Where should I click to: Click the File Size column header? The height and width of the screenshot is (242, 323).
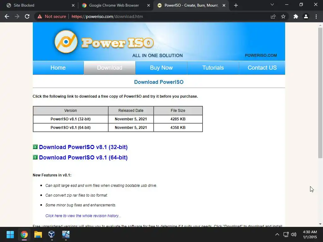(x=178, y=111)
